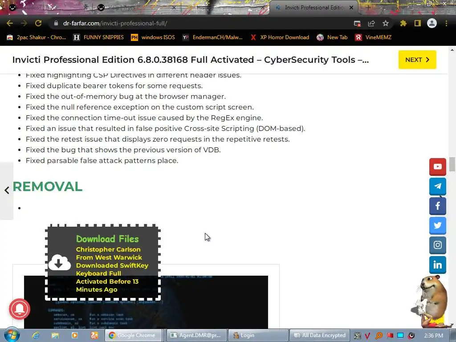Switch to the Login taskbar window
Image resolution: width=456 pixels, height=342 pixels.
pyautogui.click(x=258, y=335)
